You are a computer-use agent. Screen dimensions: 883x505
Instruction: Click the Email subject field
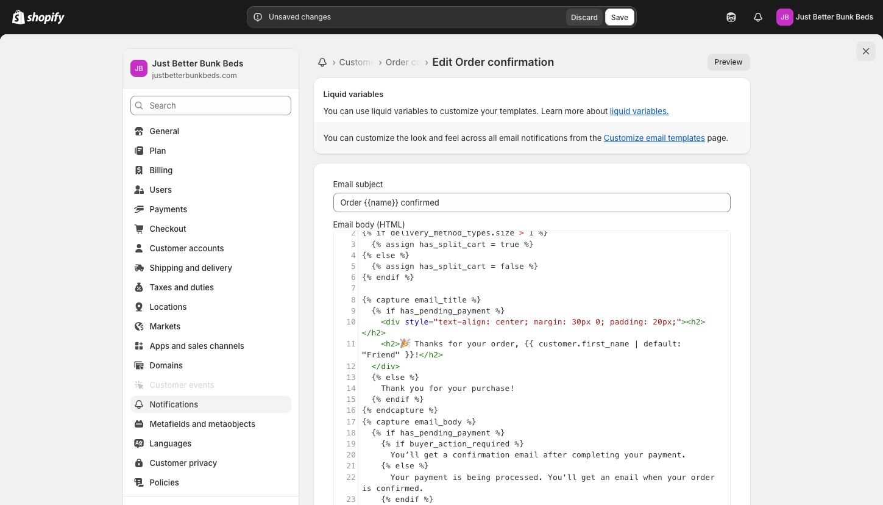(531, 202)
